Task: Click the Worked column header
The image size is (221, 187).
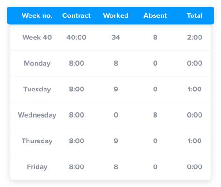Action: [x=116, y=15]
